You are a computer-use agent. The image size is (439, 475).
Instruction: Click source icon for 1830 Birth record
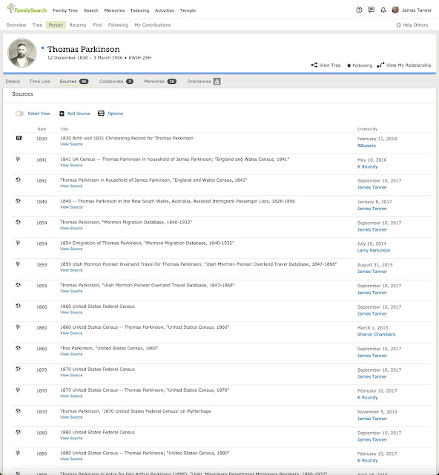(x=19, y=138)
